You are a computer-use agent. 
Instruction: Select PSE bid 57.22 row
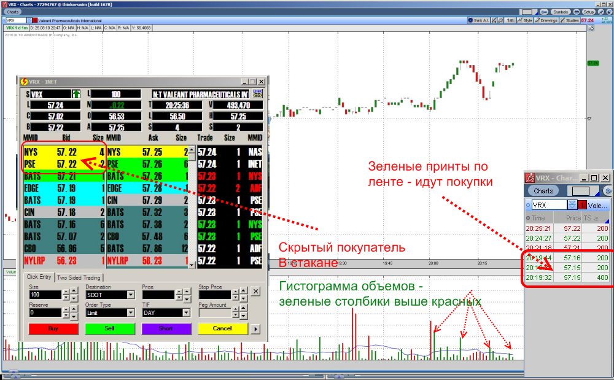(x=64, y=164)
